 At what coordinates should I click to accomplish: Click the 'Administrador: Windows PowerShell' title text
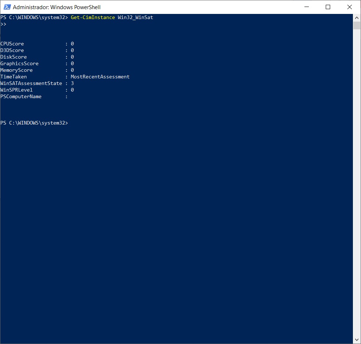[x=57, y=7]
